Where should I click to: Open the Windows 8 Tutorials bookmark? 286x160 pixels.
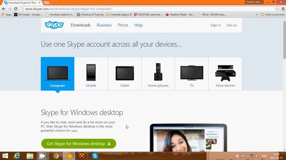pyautogui.click(x=90, y=15)
